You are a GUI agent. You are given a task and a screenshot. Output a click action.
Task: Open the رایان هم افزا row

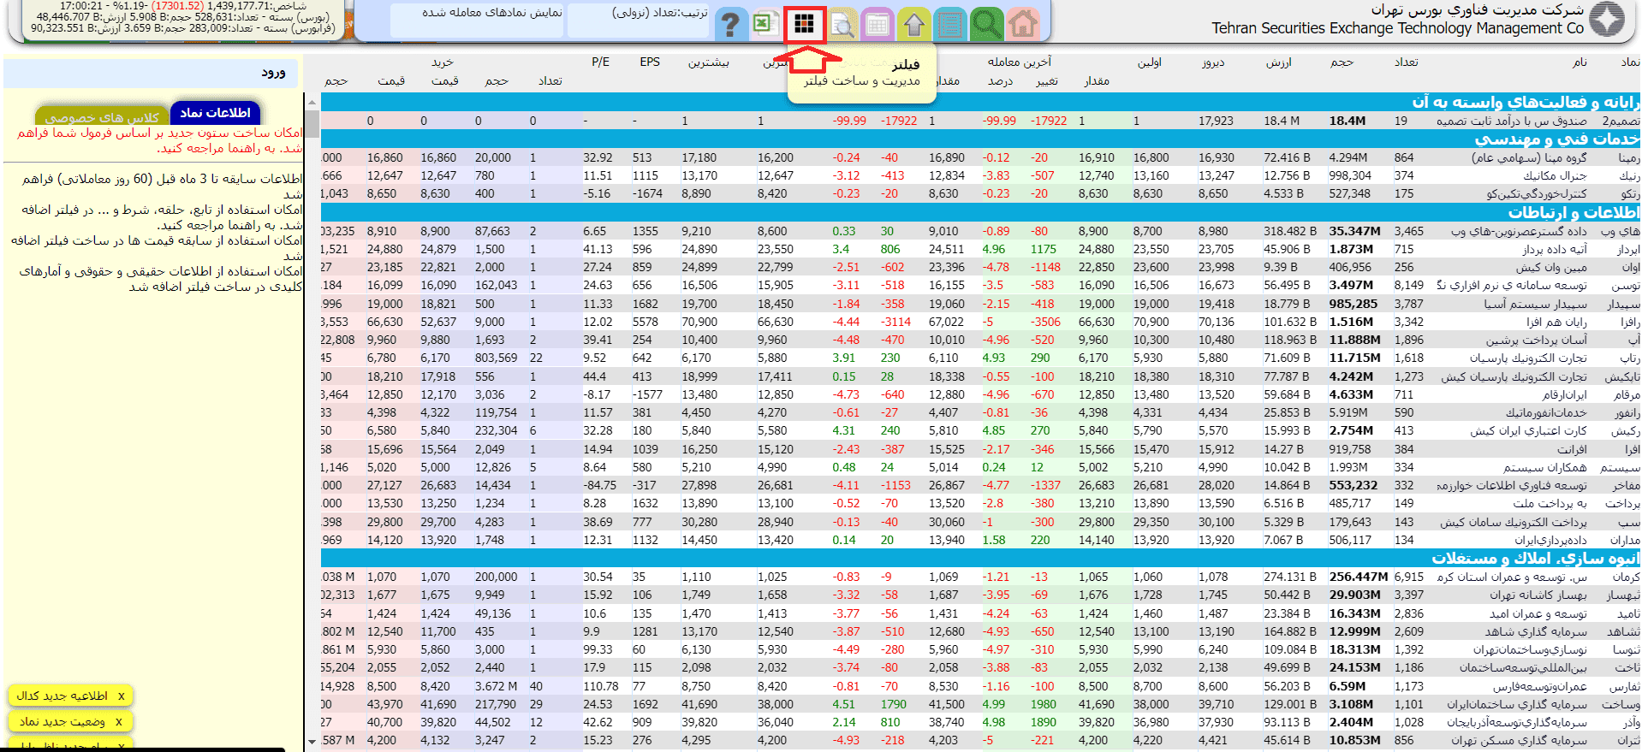pos(980,322)
